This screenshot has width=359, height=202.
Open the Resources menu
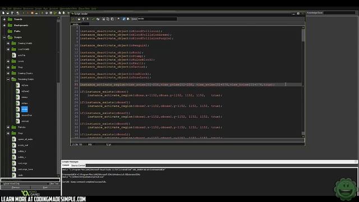point(29,8)
